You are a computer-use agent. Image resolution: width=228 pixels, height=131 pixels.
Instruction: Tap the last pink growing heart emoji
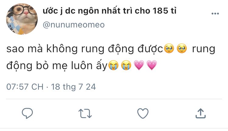[x=152, y=65]
